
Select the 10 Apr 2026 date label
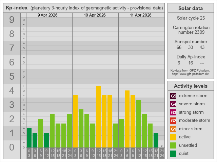[x=95, y=15]
